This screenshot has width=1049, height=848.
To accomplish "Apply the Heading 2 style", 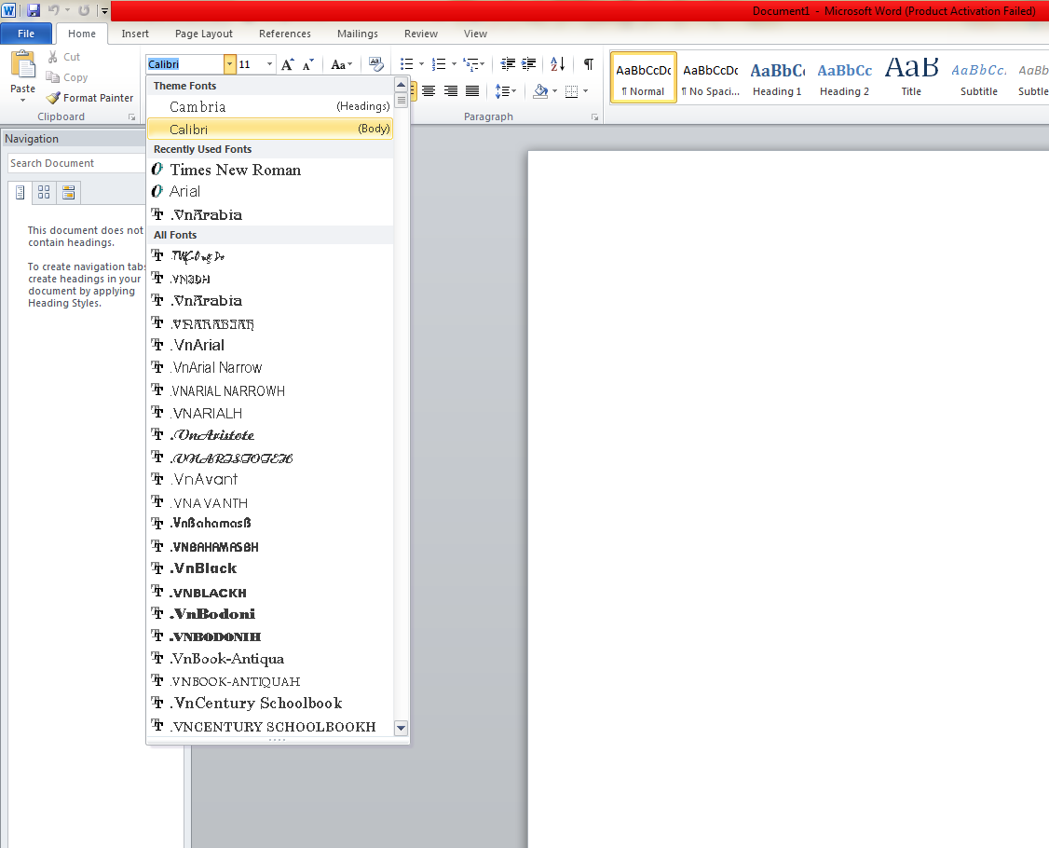I will [844, 77].
